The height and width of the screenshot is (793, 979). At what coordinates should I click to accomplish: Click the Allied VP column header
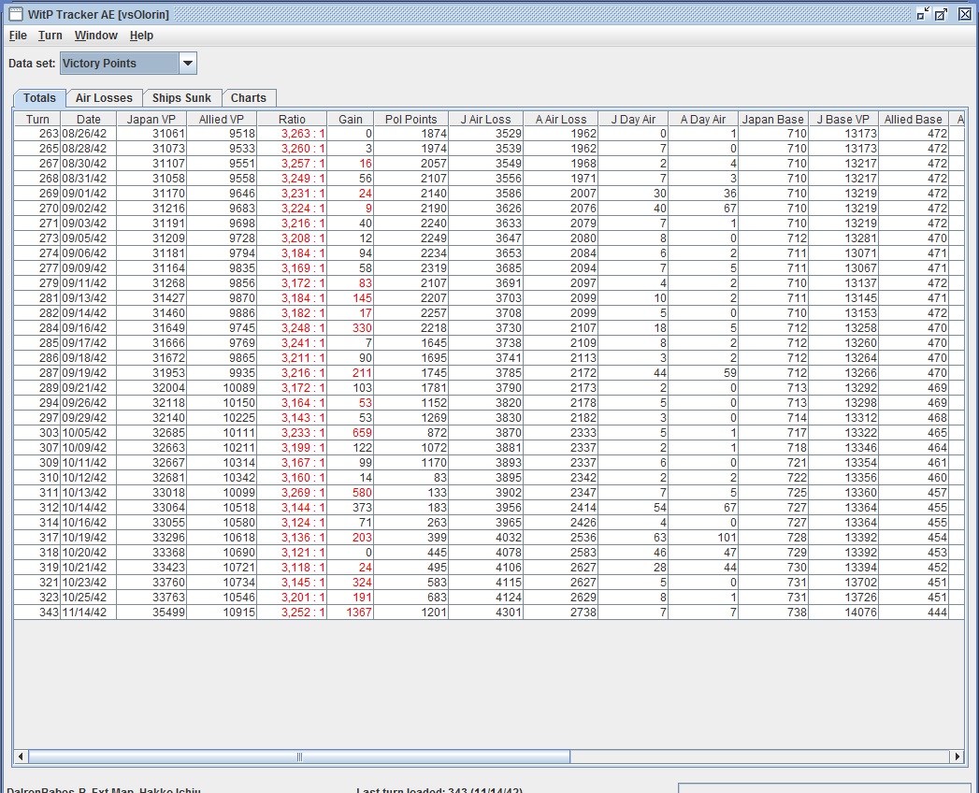(x=222, y=120)
